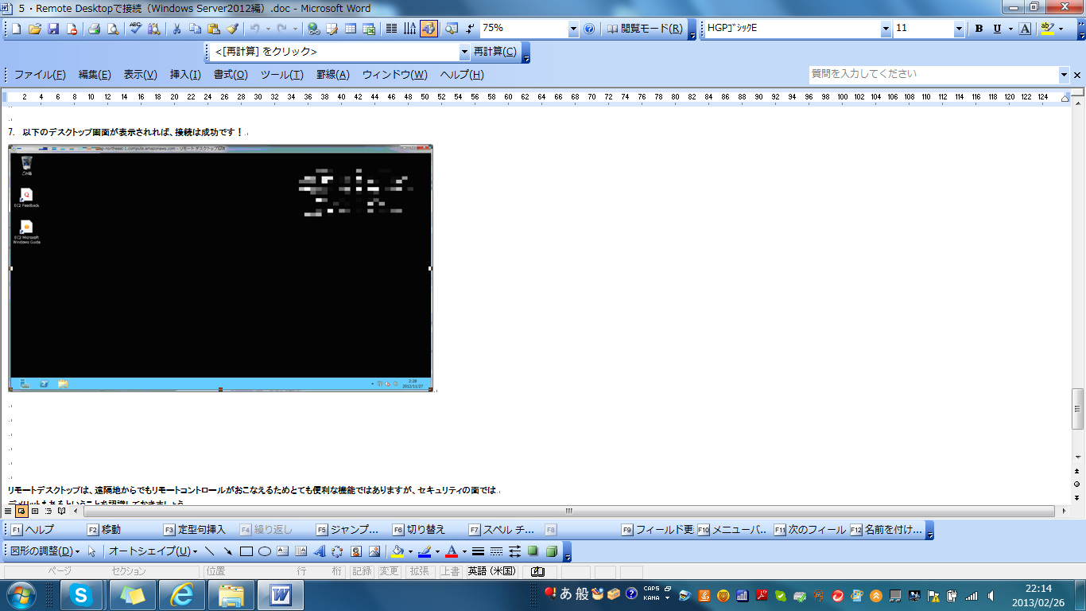Save the document with the floppy icon
Screen dimensions: 1086x611
53,29
